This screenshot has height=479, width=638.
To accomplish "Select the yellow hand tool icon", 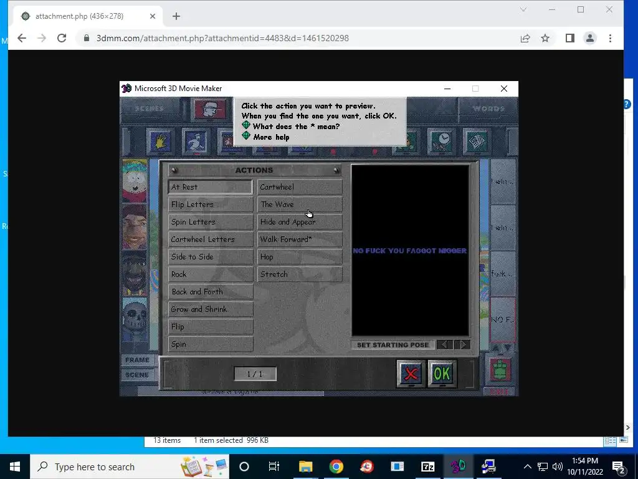I will 161,142.
